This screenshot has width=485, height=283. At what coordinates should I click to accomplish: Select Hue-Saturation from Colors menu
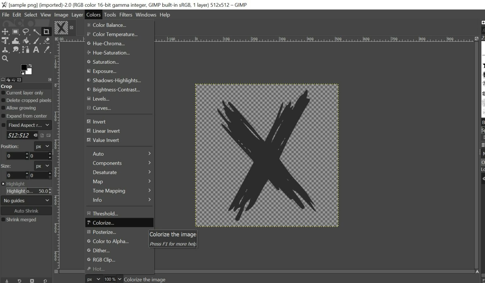click(111, 53)
